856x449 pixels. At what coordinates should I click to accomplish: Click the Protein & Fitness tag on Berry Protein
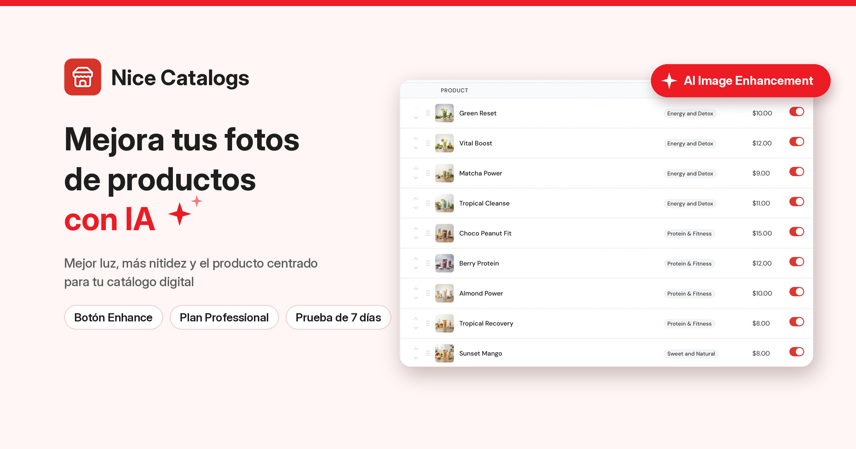tap(689, 264)
